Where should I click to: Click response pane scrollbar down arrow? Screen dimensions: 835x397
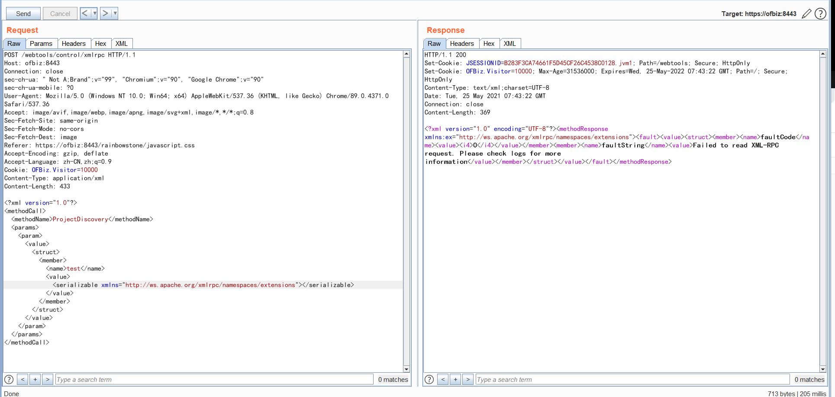823,369
